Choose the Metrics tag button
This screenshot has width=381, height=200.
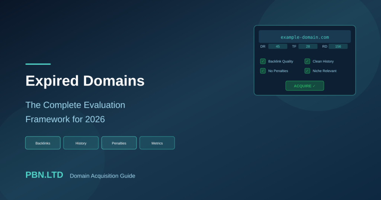pyautogui.click(x=157, y=143)
